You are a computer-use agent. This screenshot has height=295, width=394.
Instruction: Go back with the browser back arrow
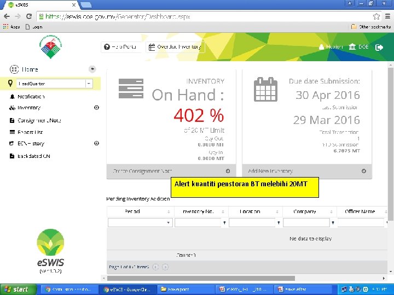point(7,16)
